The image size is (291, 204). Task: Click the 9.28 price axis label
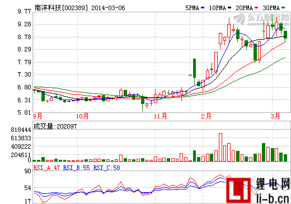click(24, 25)
